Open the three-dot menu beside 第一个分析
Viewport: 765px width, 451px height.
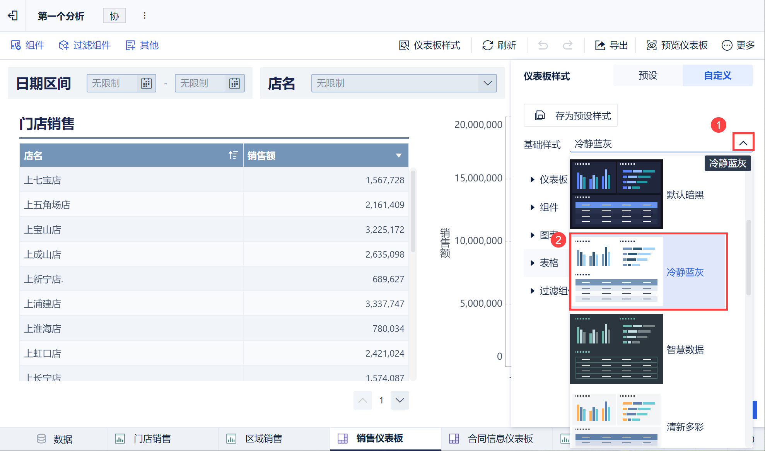pos(145,15)
